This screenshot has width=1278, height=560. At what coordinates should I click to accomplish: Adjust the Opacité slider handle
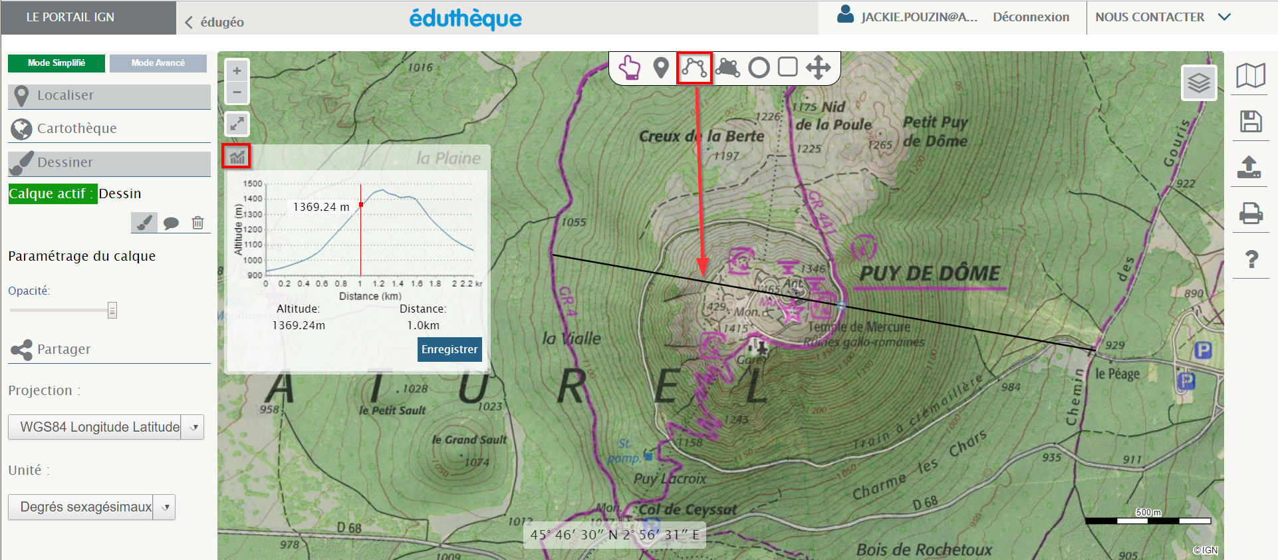pos(112,311)
